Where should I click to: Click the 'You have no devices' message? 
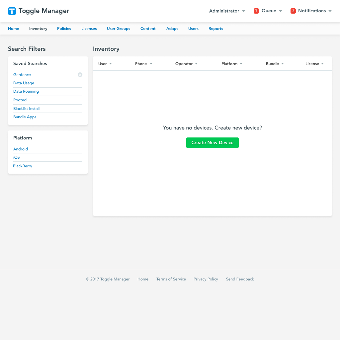(x=212, y=128)
